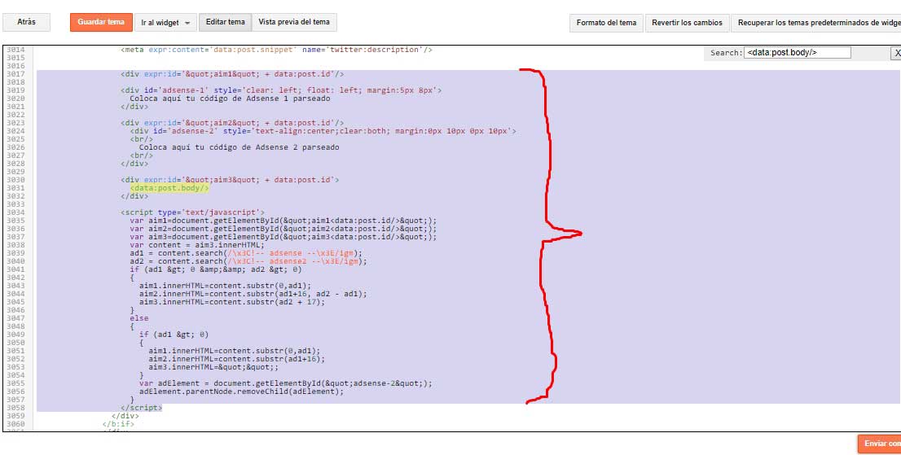
Task: Click Guardar tema button
Action: [101, 22]
